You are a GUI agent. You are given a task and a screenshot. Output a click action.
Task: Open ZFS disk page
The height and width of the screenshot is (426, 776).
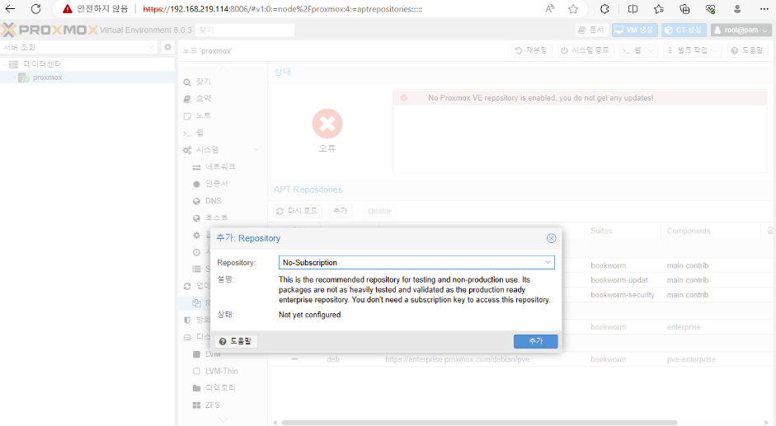(212, 405)
